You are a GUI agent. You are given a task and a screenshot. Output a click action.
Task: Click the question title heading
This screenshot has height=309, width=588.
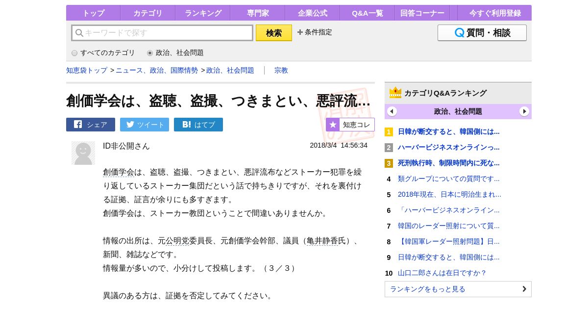(218, 101)
